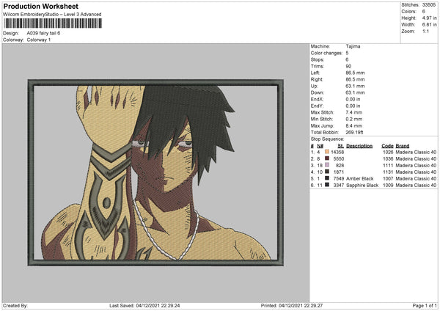Image resolution: width=440 pixels, height=311 pixels.
Task: Click stitch count '14358' in stop 1
Action: pos(337,152)
